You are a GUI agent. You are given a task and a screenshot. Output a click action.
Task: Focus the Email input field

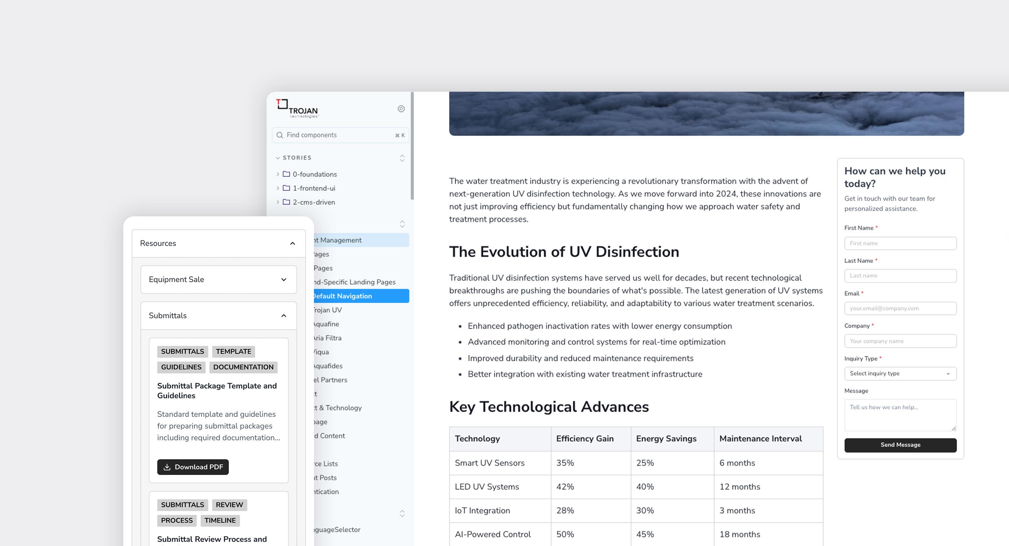click(x=900, y=308)
